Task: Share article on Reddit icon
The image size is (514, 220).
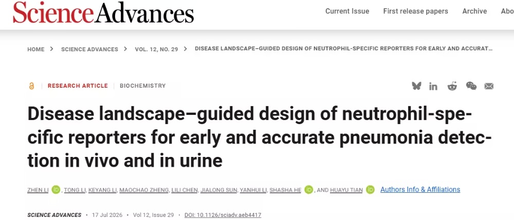Action: [452, 86]
